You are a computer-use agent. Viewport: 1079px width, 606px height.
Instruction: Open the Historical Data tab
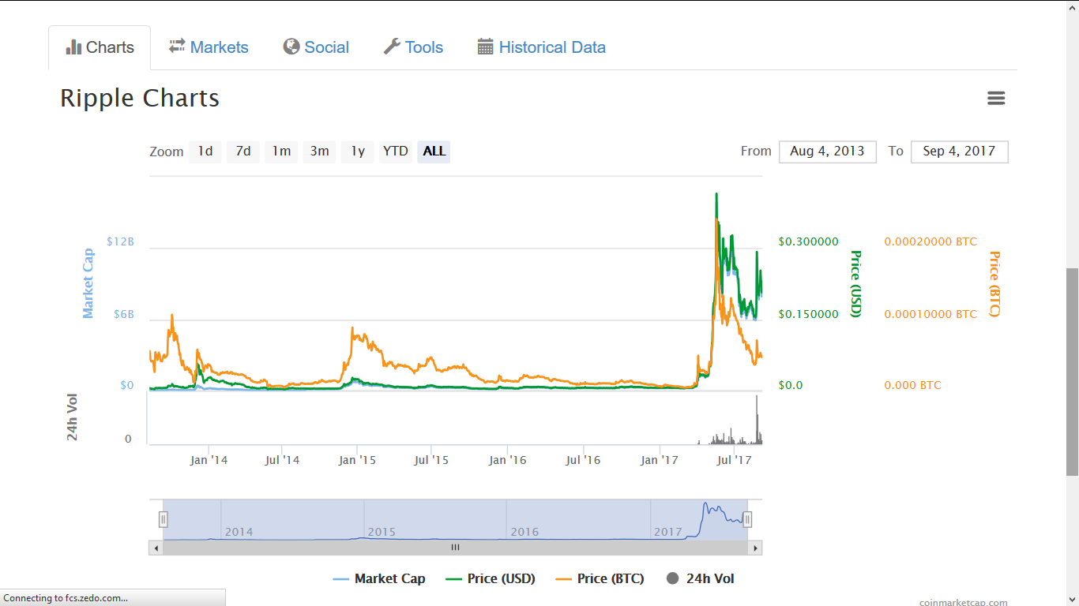[x=542, y=47]
